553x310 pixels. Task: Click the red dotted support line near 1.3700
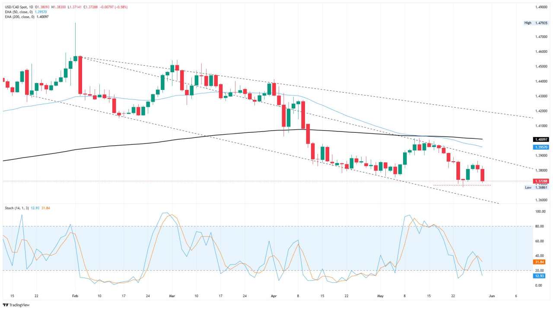click(462, 185)
